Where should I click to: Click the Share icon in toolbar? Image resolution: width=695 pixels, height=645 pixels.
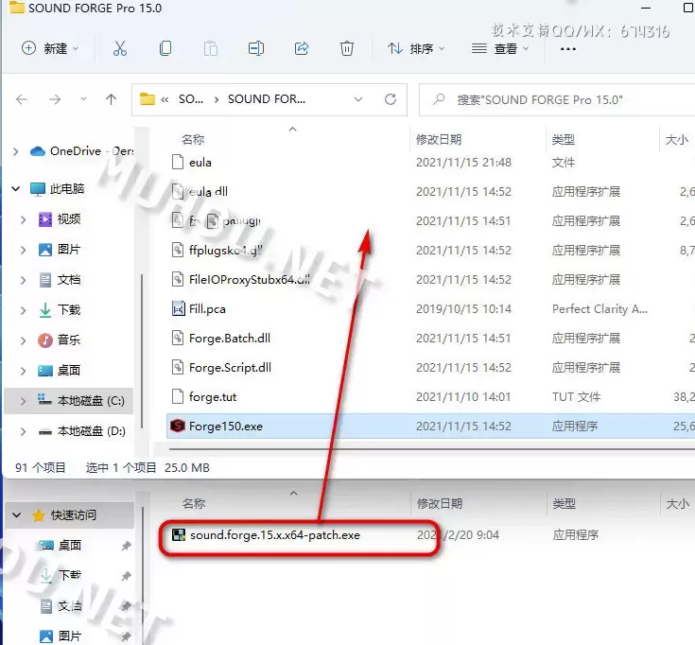point(302,48)
